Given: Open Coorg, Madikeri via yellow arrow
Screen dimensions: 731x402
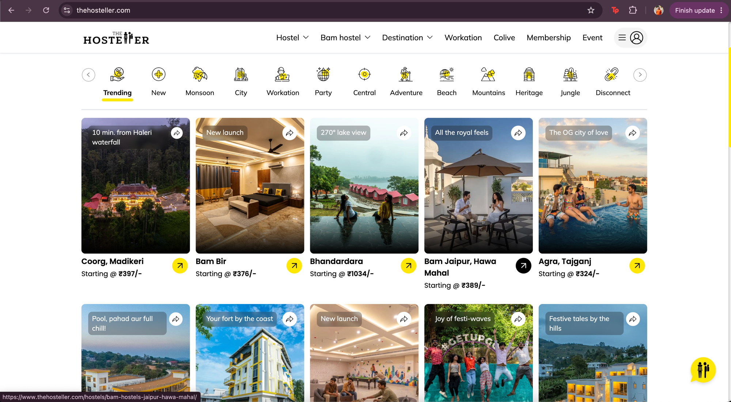Looking at the screenshot, I should click(x=180, y=266).
